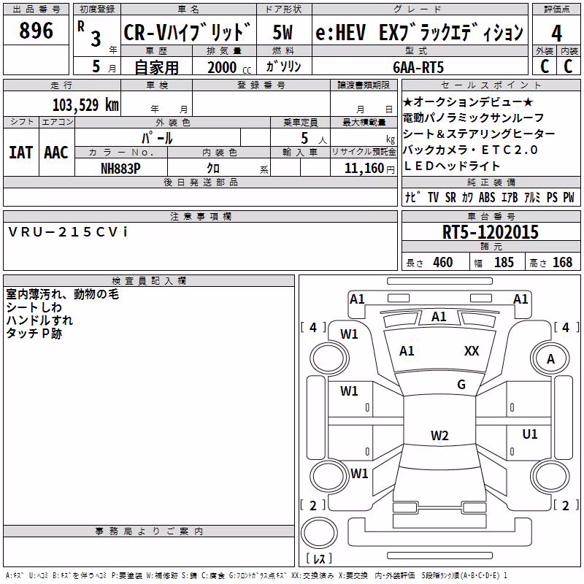This screenshot has width=584, height=584.
Task: Click the W2 mark on the roof
Action: click(439, 435)
